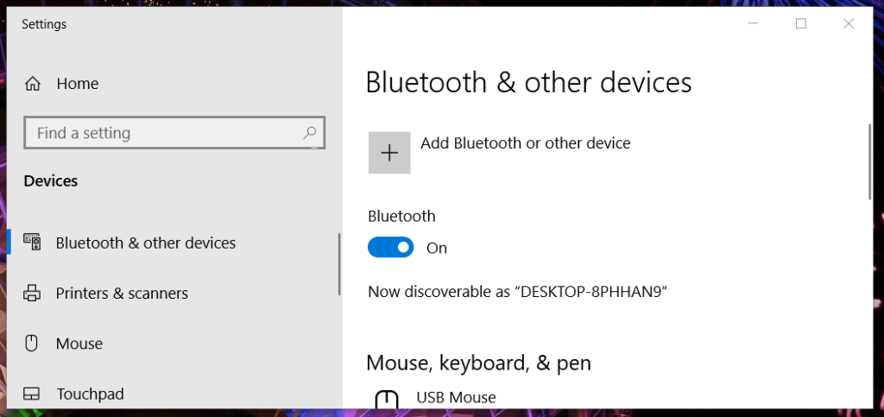This screenshot has height=417, width=884.
Task: Turn off the Bluetooth toggle switch
Action: tap(391, 248)
